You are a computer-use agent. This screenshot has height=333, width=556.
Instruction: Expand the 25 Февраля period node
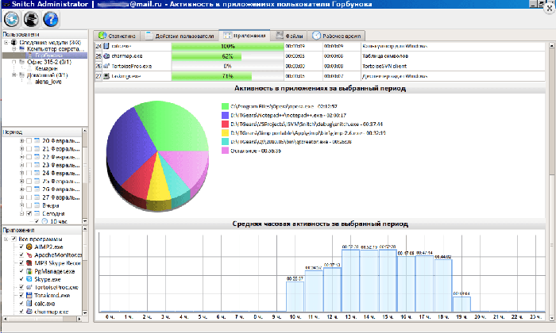[21, 182]
